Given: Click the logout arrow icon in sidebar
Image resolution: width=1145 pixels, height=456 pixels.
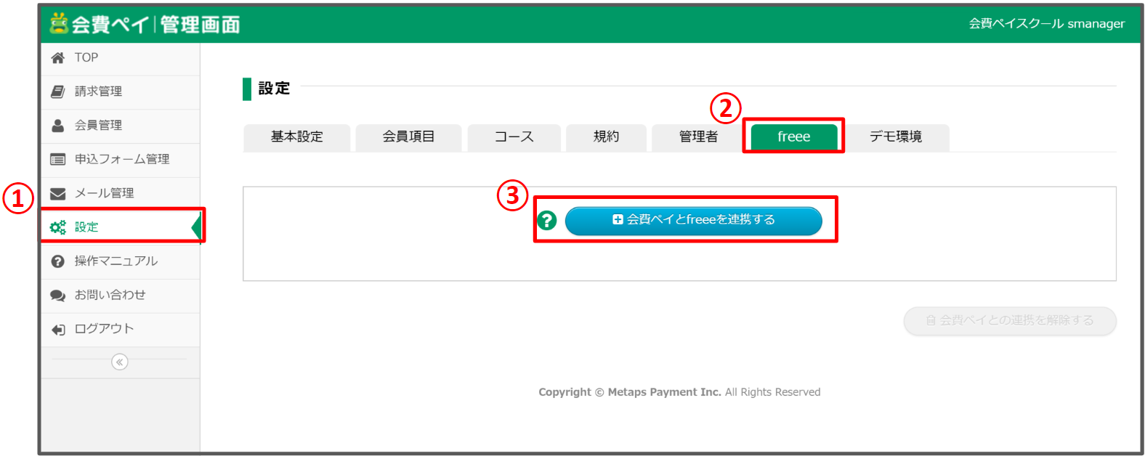Looking at the screenshot, I should click(x=58, y=330).
